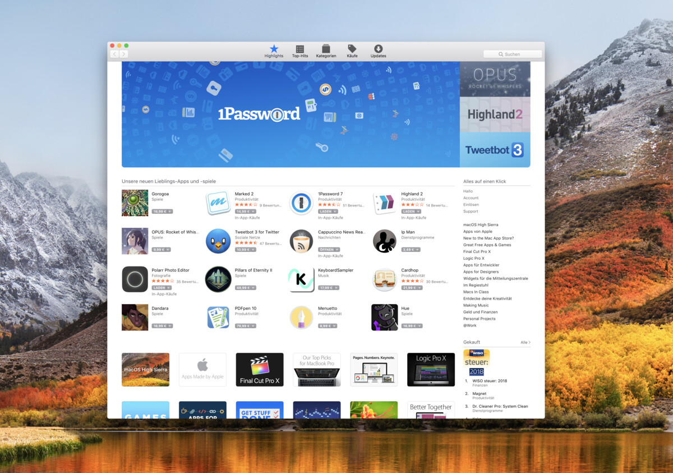Open the Gorogoa 16,99 € price dropdown
Image resolution: width=673 pixels, height=473 pixels.
coord(162,212)
